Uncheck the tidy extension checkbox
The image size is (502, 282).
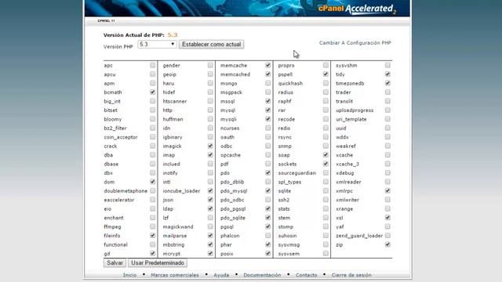pyautogui.click(x=387, y=74)
